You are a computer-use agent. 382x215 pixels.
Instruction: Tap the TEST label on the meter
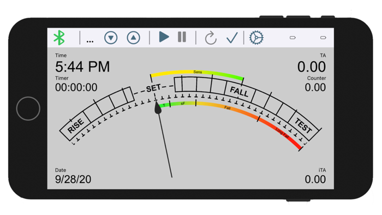303,126
